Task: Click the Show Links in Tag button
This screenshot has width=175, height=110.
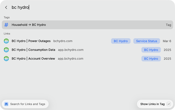Action: 155,104
